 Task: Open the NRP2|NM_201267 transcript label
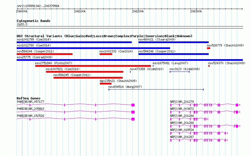coord(182,137)
